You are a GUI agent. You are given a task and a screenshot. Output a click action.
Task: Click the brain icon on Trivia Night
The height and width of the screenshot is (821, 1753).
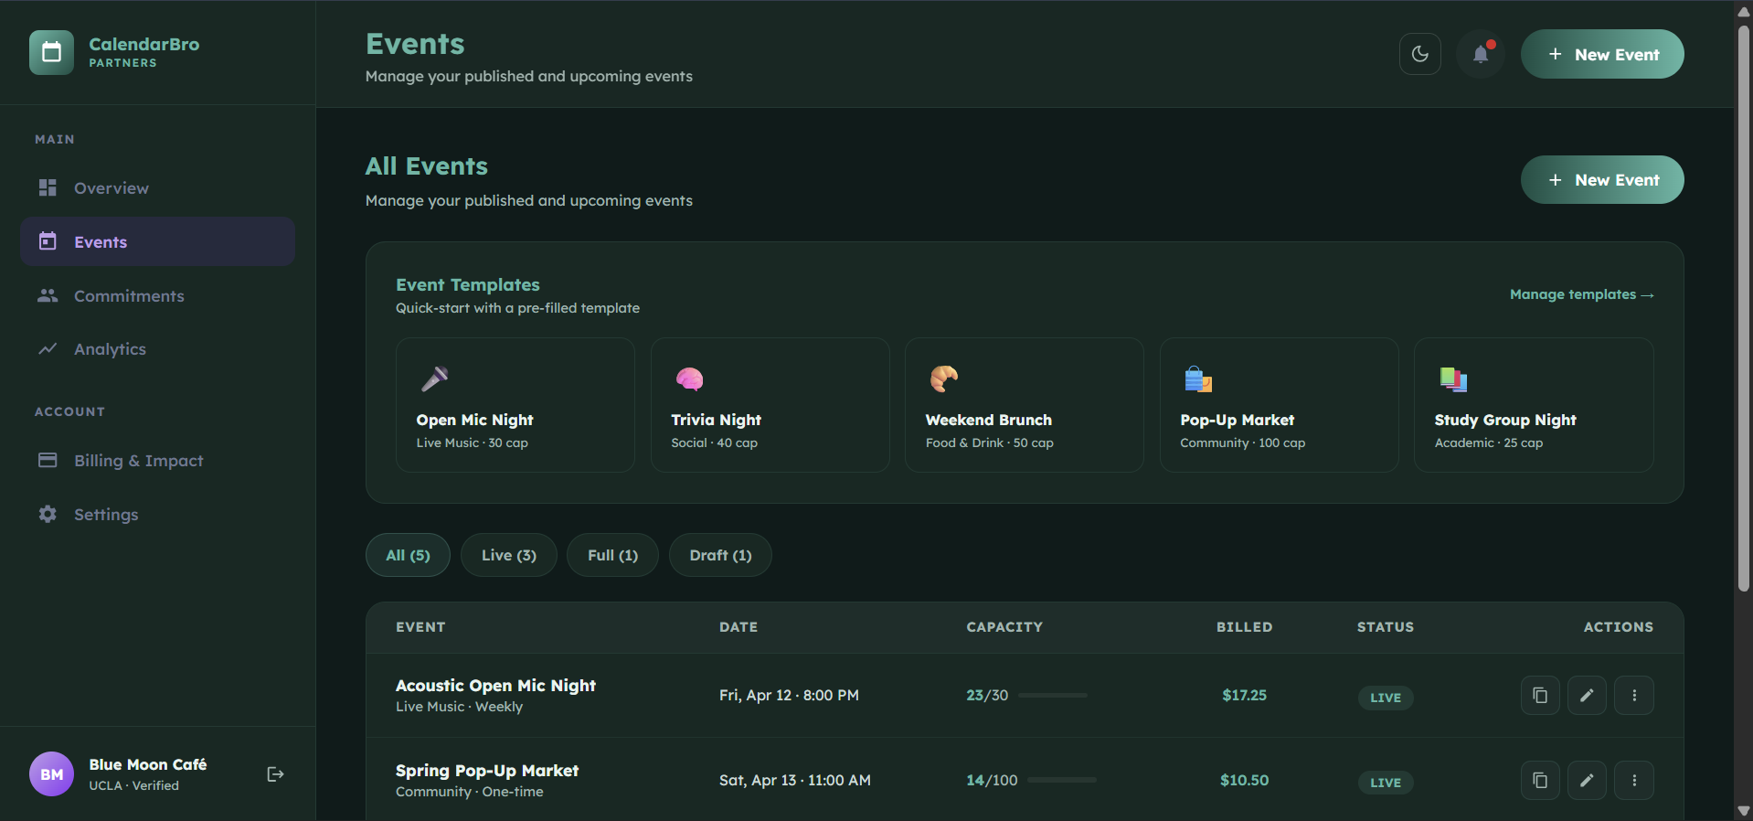click(x=689, y=379)
